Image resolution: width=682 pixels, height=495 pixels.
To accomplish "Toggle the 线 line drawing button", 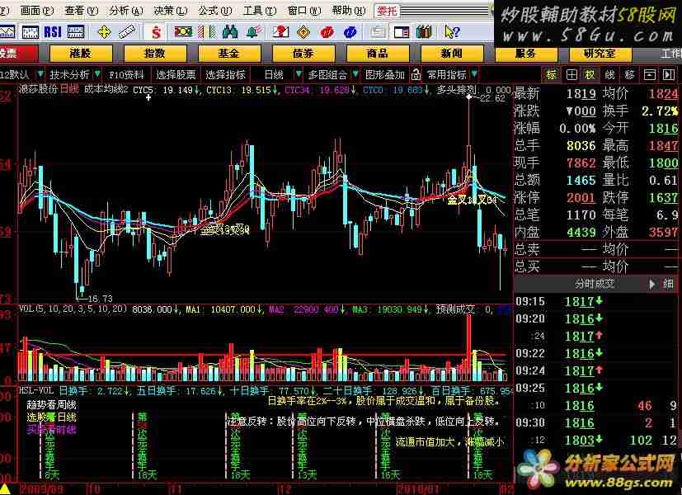I will click(x=610, y=75).
